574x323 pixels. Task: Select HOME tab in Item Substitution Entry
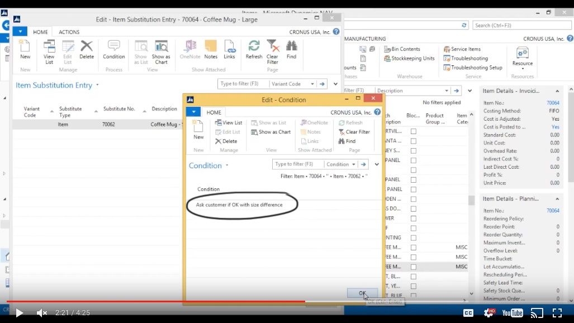click(40, 32)
